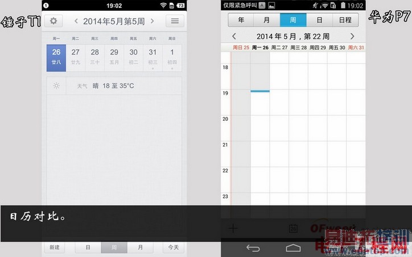This screenshot has width=412, height=257.
Task: Select day 27 in T1 week row
Action: [76, 58]
